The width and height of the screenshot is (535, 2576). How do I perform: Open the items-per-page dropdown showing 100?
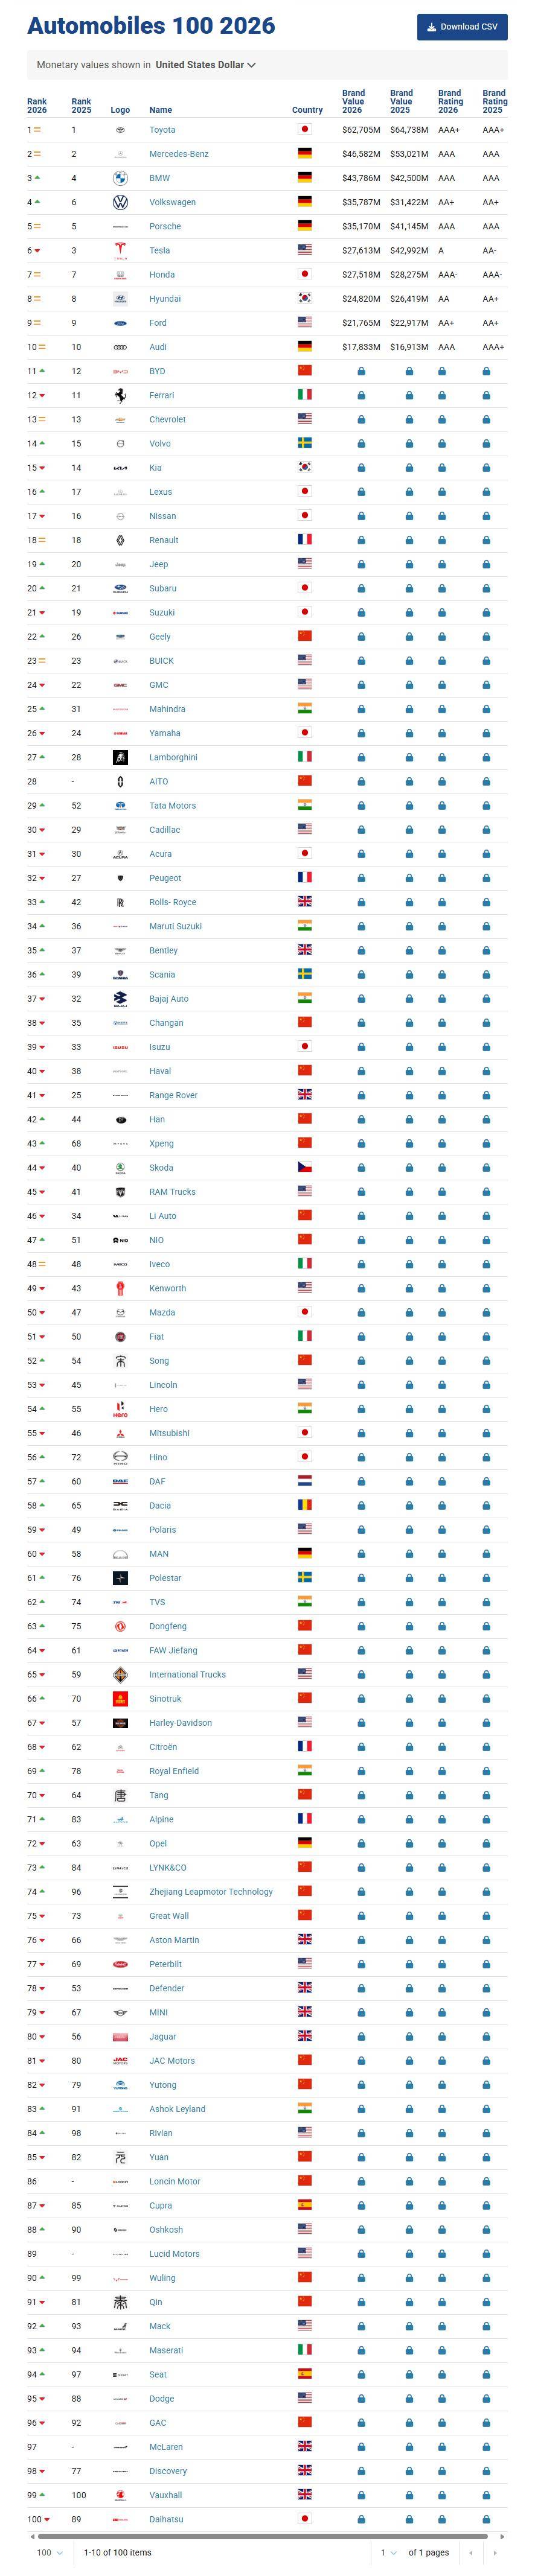click(50, 2552)
